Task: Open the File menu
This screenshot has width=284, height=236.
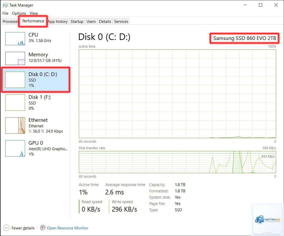Action: 5,13
